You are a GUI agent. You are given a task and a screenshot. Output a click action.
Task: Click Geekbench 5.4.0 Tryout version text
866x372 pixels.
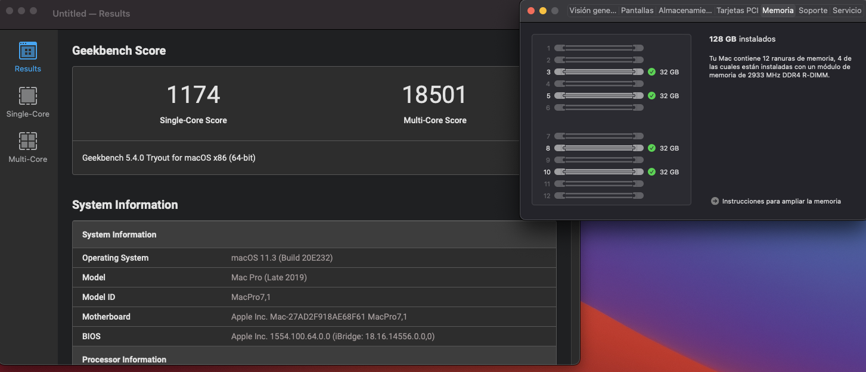(169, 158)
